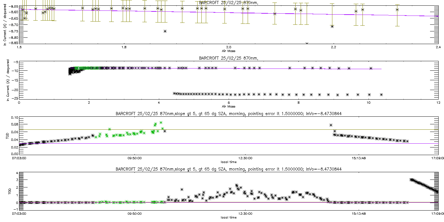Select the 09:50:00 time label under bottom plot

click(135, 214)
